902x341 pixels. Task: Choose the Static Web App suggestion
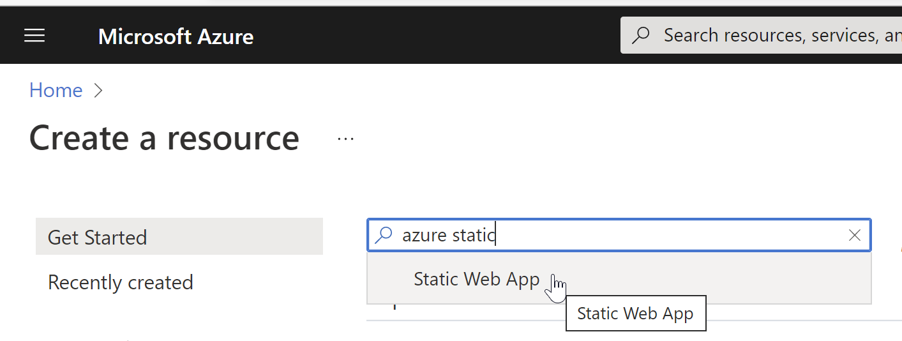(x=476, y=280)
